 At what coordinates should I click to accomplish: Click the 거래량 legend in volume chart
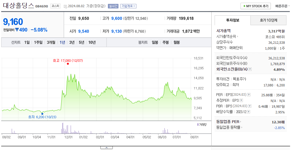click(x=202, y=124)
